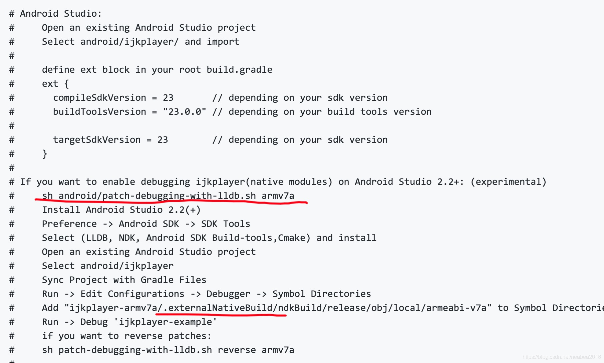Click 'Sync Project with Gradle Files' line
This screenshot has width=604, height=363.
pyautogui.click(x=124, y=280)
